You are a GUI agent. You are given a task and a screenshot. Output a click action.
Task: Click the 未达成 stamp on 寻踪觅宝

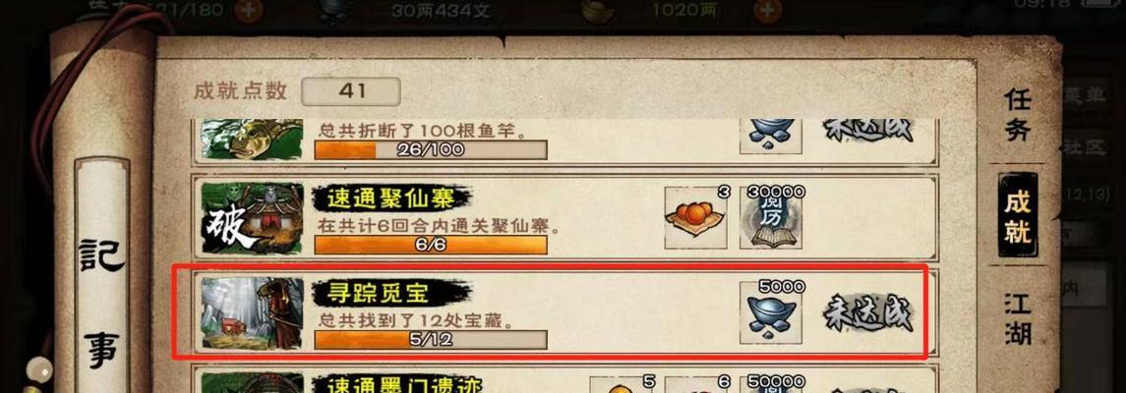pyautogui.click(x=867, y=313)
